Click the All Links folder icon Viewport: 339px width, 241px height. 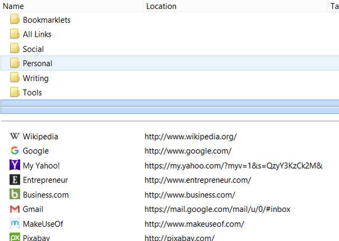[x=15, y=34]
